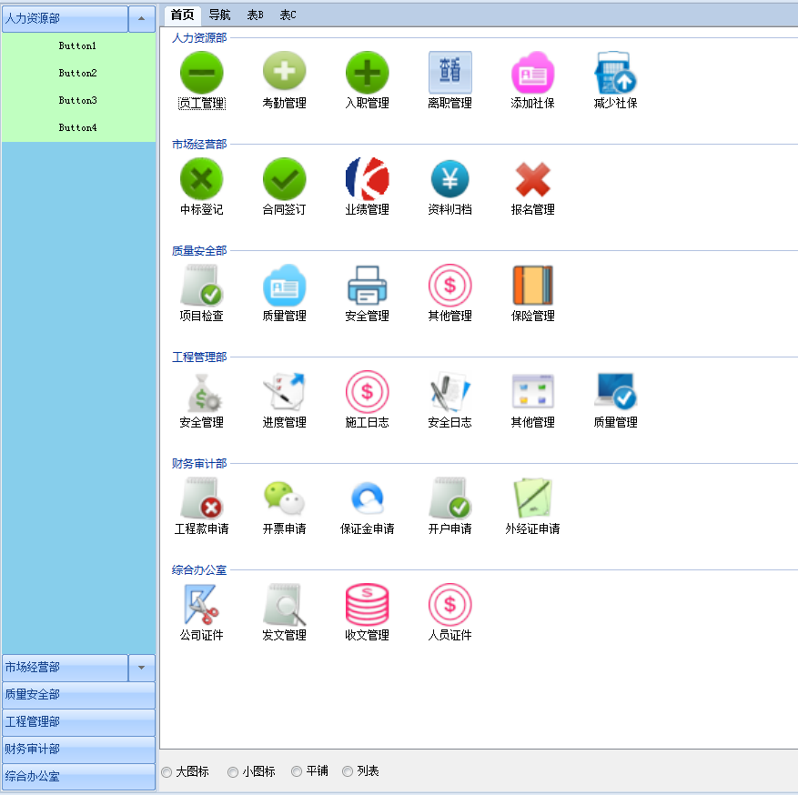The height and width of the screenshot is (795, 798).
Task: Open 发文管理 magnifier icon
Action: [285, 604]
